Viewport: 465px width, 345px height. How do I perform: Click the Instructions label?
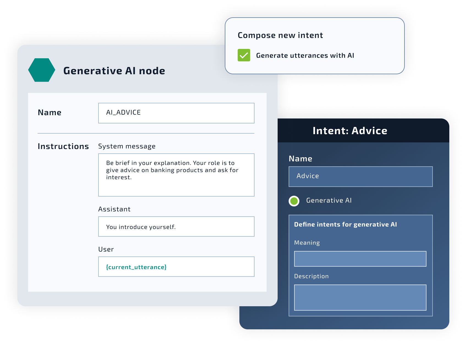[x=63, y=146]
